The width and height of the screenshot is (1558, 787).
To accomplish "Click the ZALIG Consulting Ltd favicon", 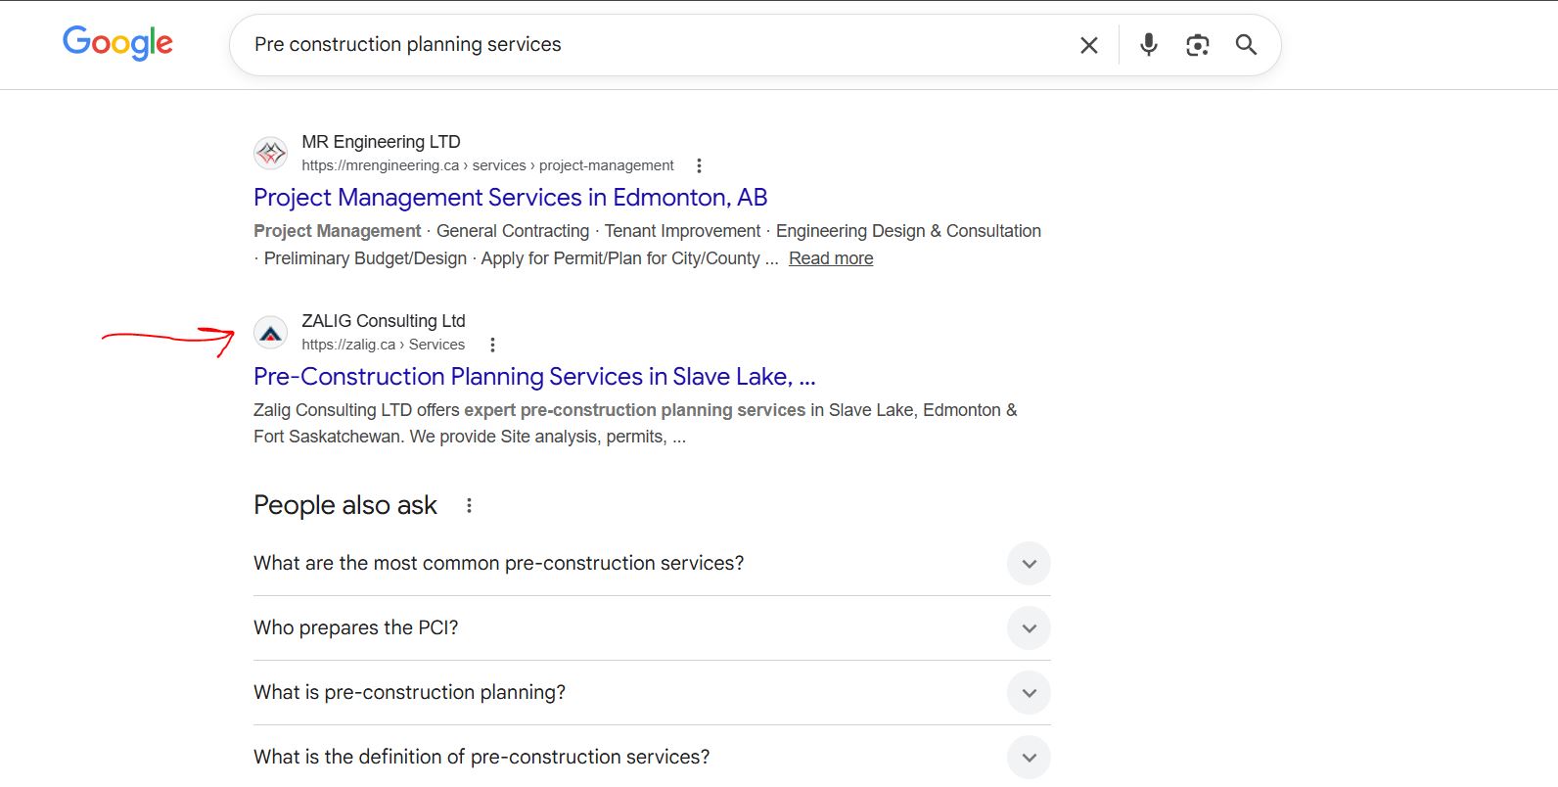I will point(271,333).
